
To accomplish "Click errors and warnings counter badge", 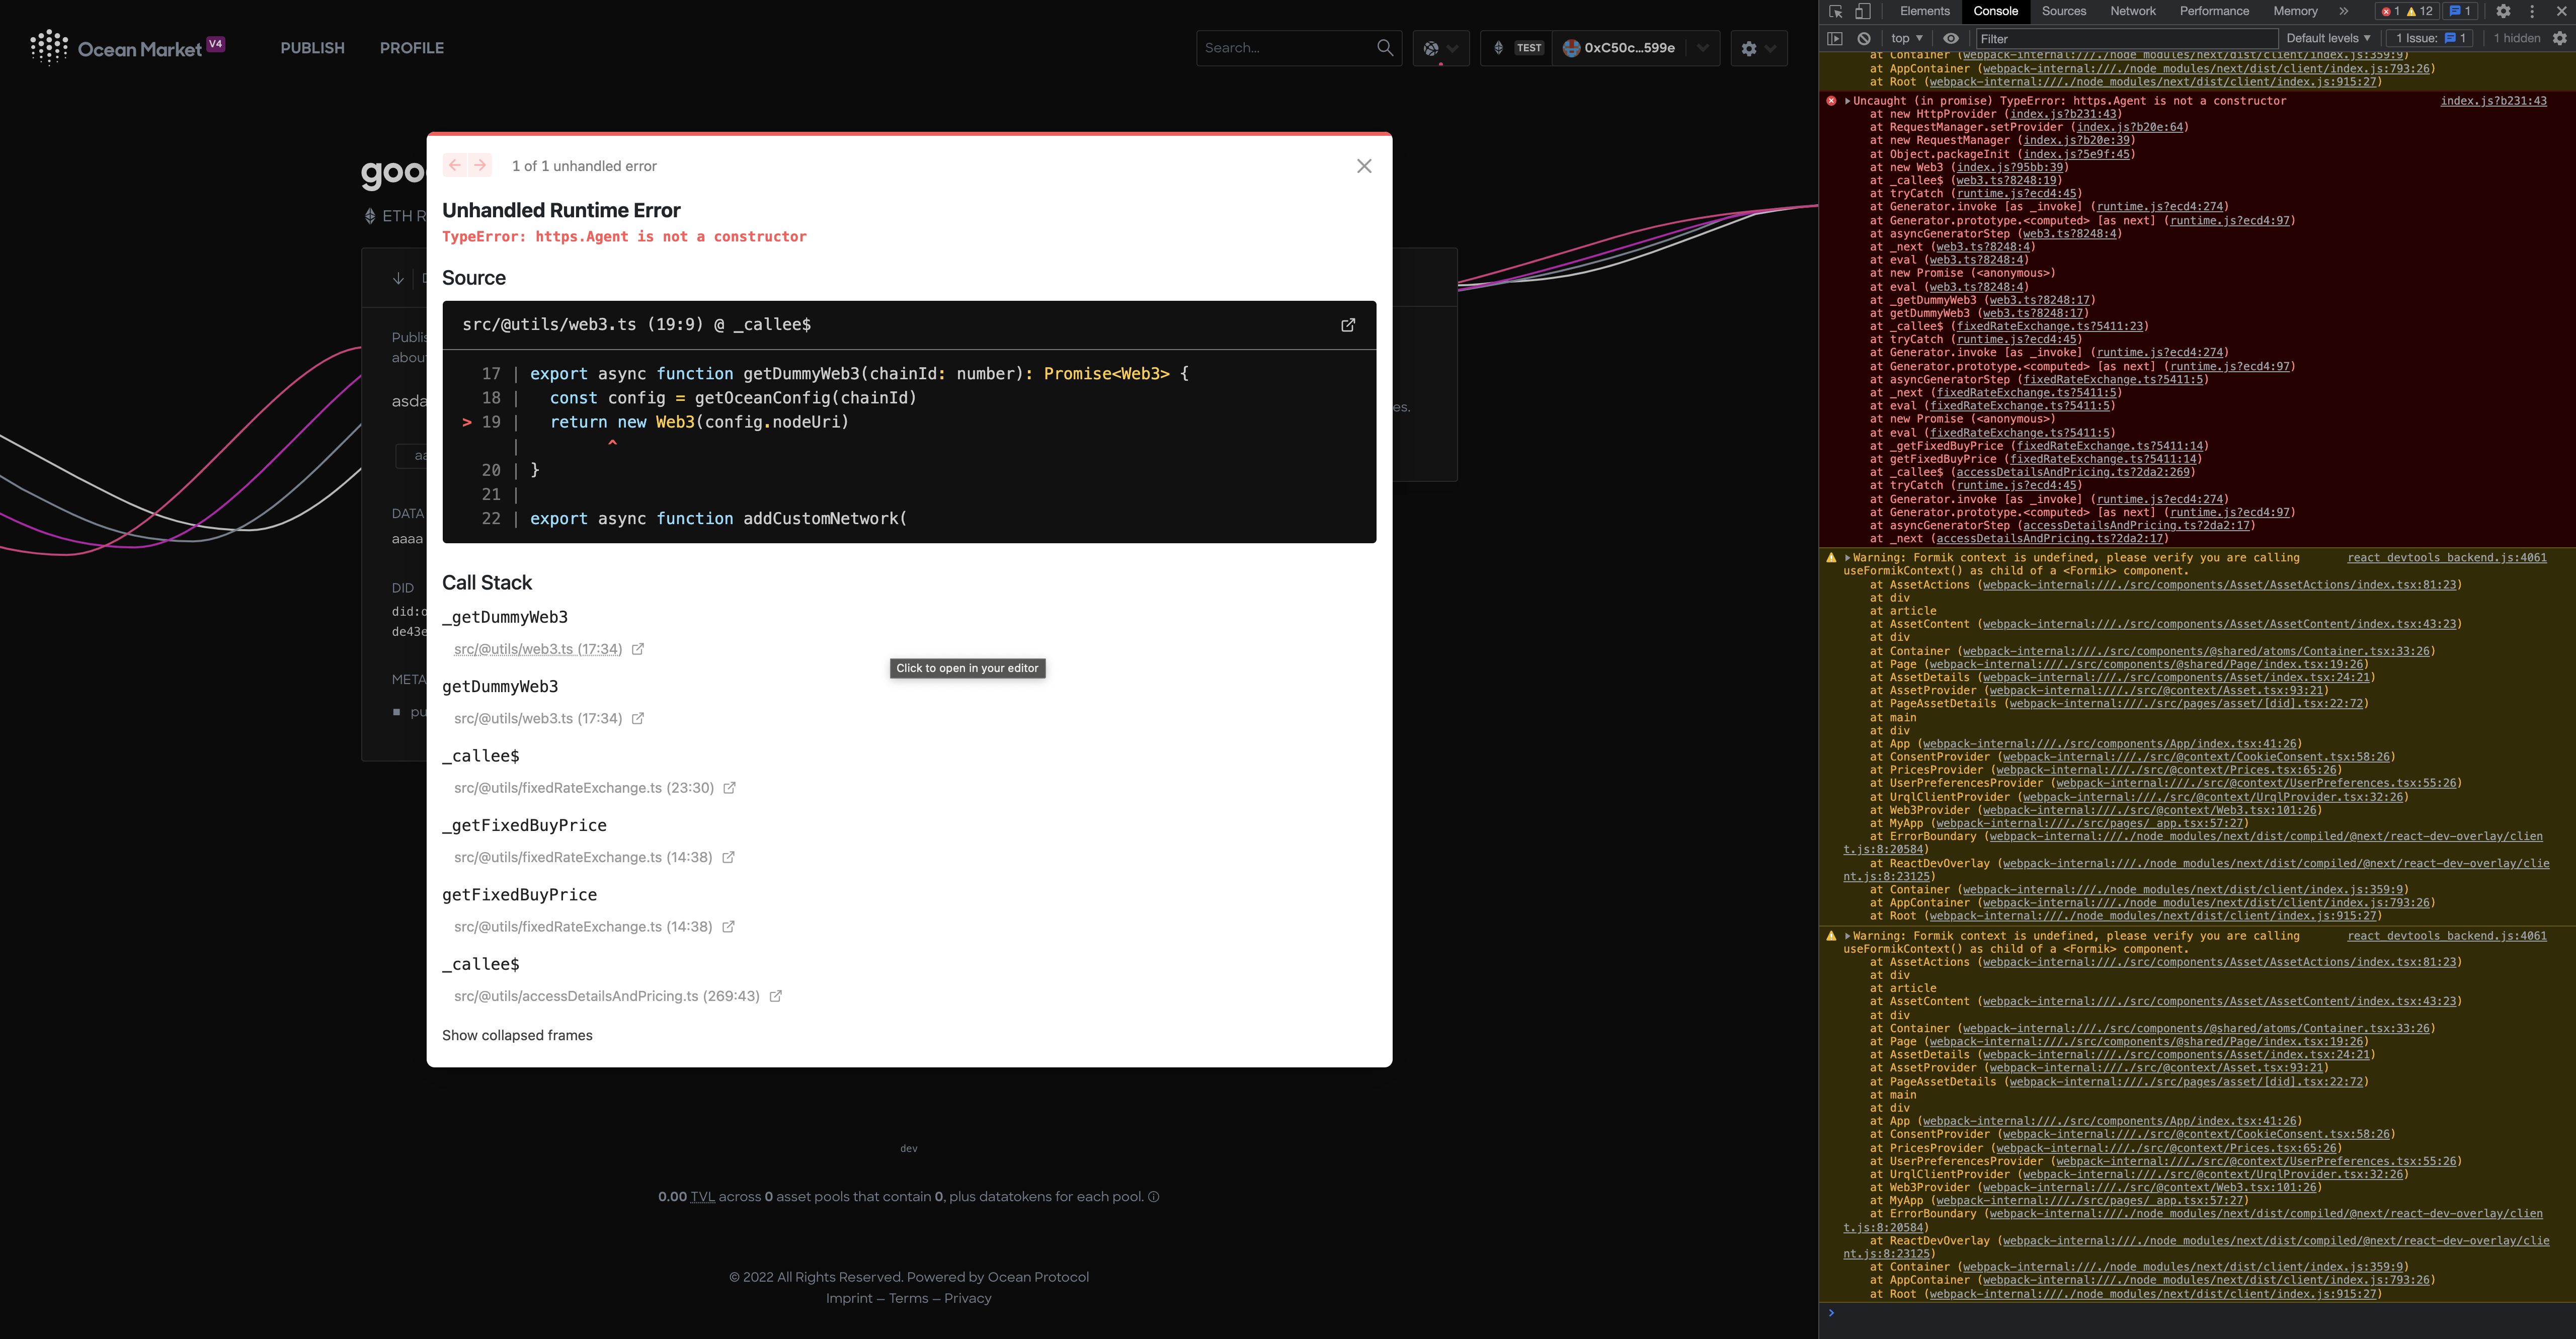I will (x=2408, y=12).
